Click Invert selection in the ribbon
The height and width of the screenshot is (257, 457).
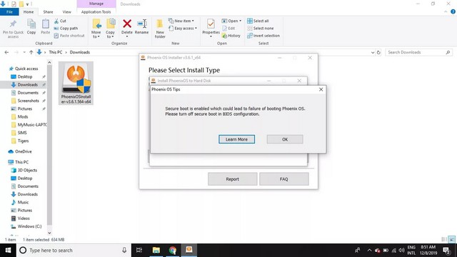pos(263,36)
